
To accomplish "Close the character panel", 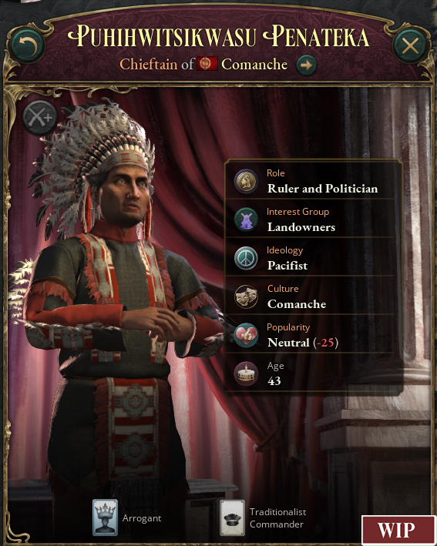I will coord(410,45).
